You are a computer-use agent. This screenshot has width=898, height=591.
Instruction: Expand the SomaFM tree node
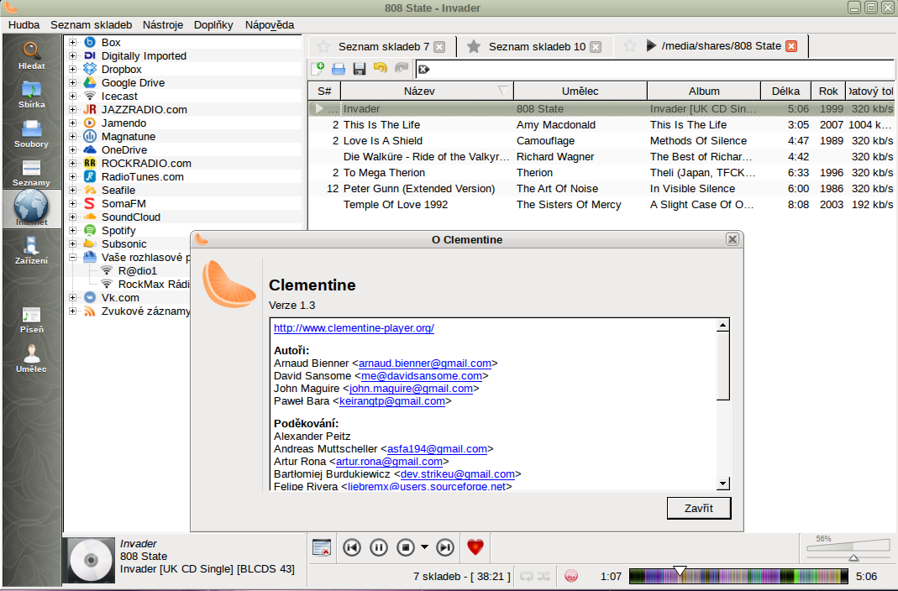tap(73, 204)
